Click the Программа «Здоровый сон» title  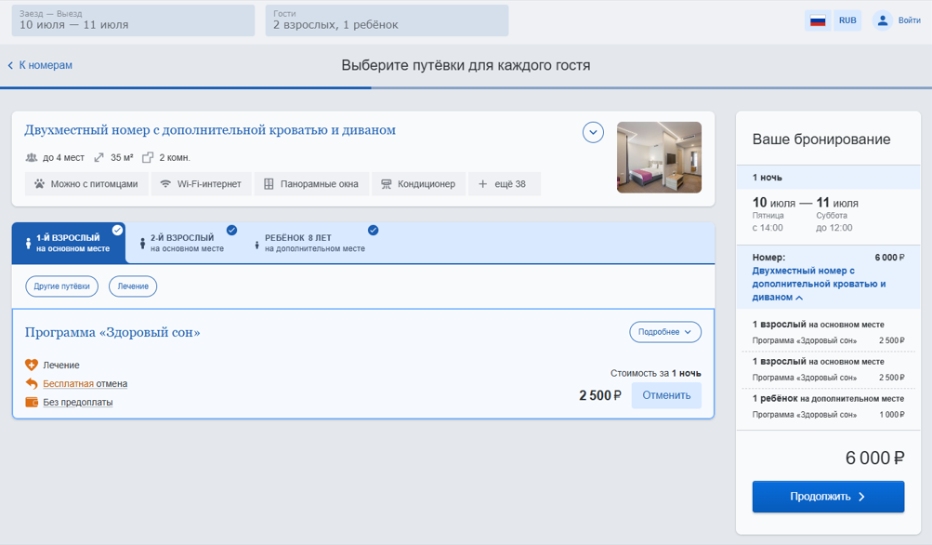pos(112,333)
